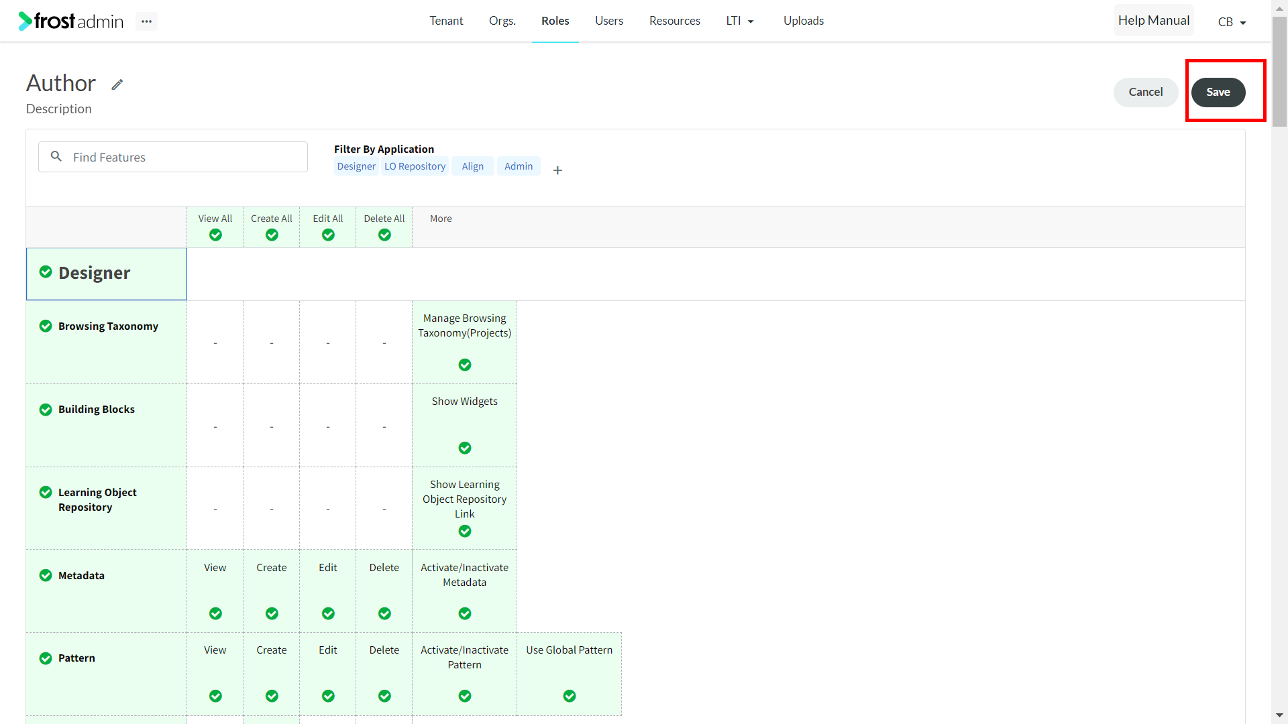Open the three-dots menu beside logo
The width and height of the screenshot is (1288, 724).
pyautogui.click(x=146, y=21)
